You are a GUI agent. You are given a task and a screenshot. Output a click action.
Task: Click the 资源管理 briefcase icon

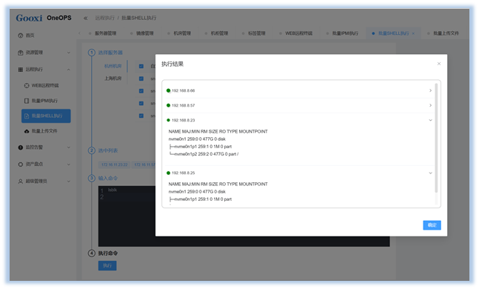click(21, 53)
